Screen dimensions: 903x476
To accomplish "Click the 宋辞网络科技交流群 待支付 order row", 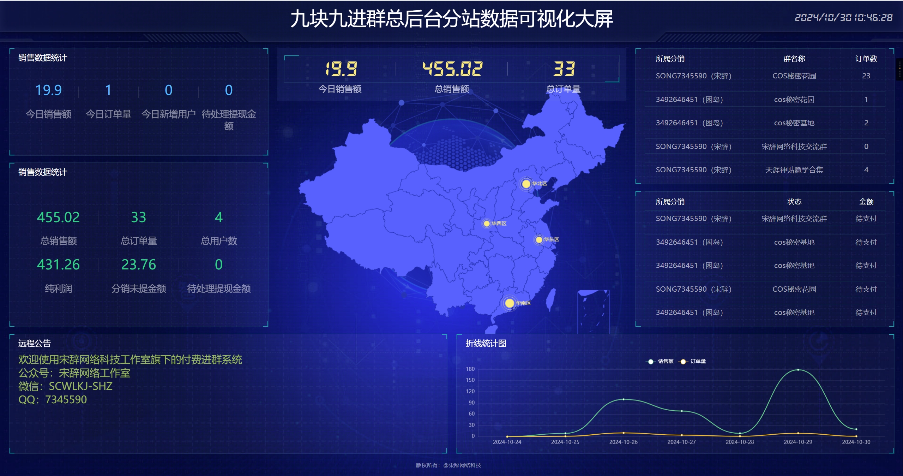I will click(x=794, y=219).
